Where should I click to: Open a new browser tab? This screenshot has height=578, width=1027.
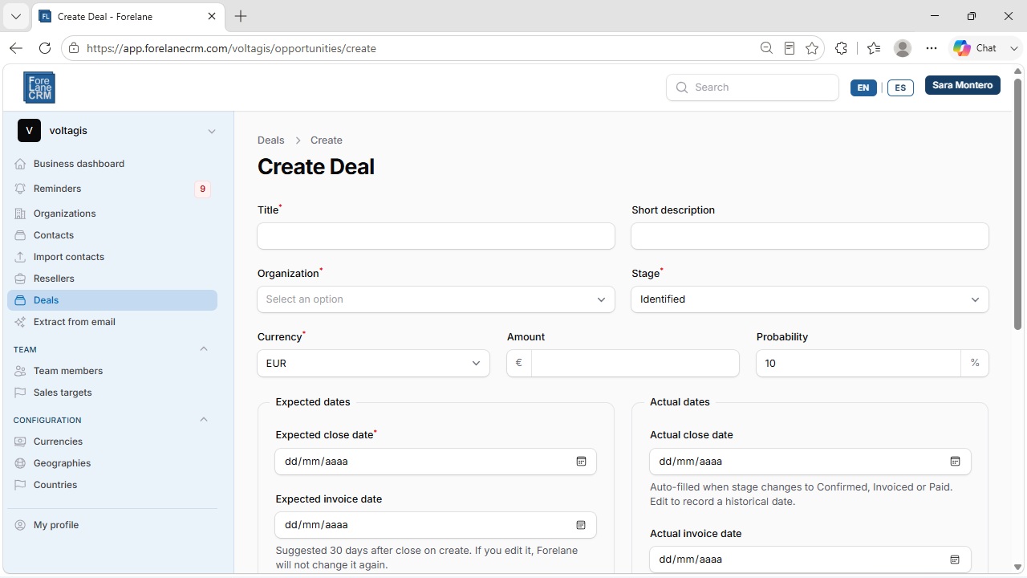[241, 16]
